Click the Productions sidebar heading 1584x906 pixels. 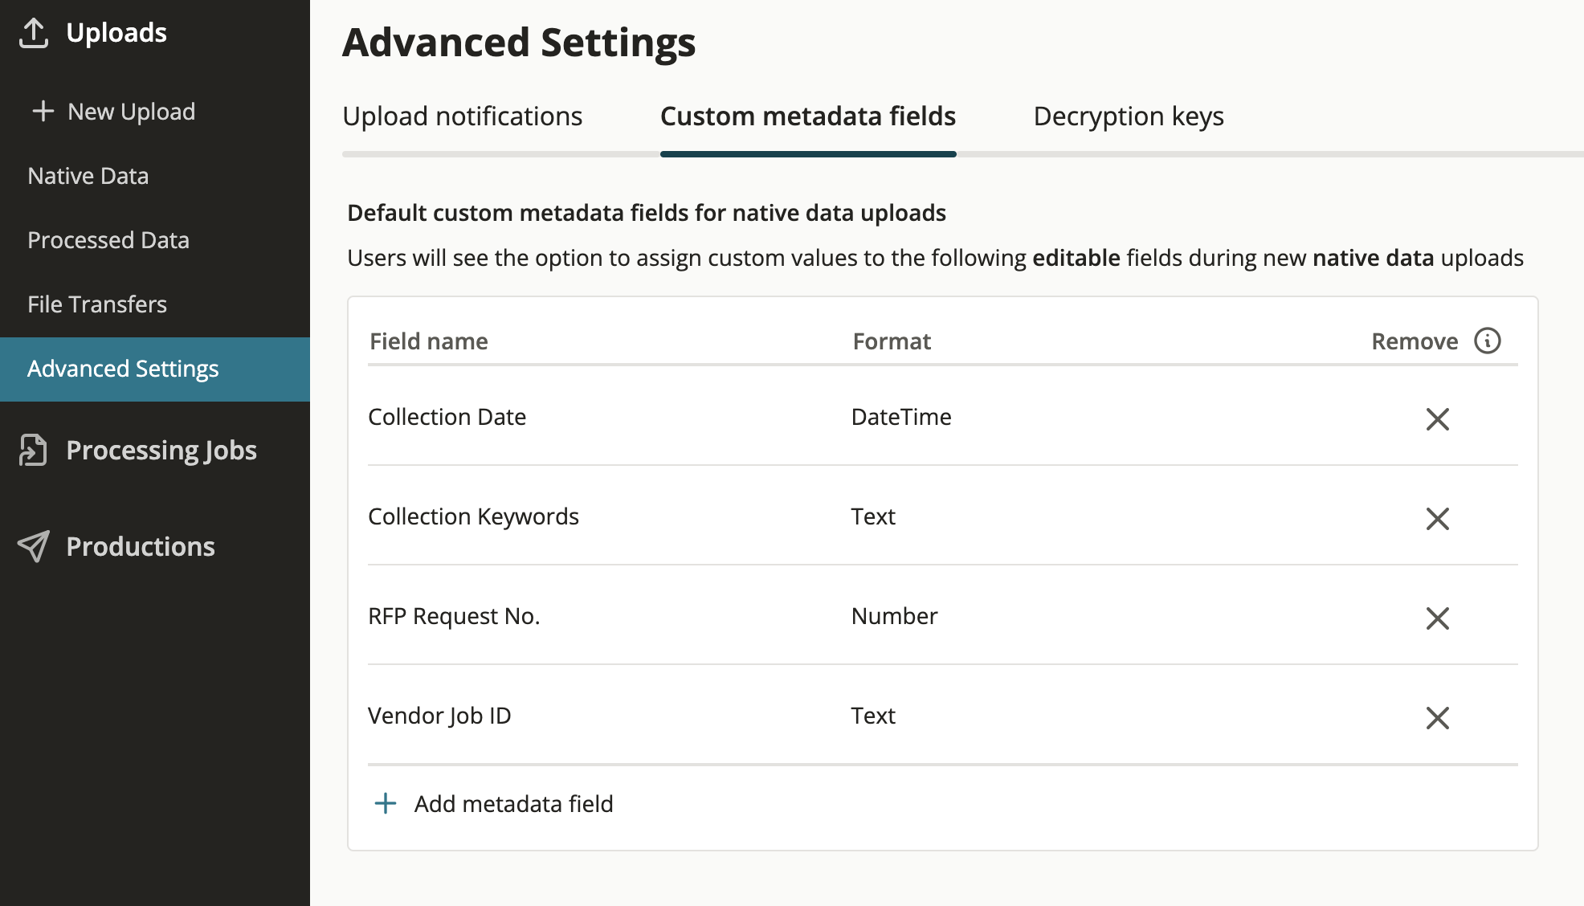141,546
